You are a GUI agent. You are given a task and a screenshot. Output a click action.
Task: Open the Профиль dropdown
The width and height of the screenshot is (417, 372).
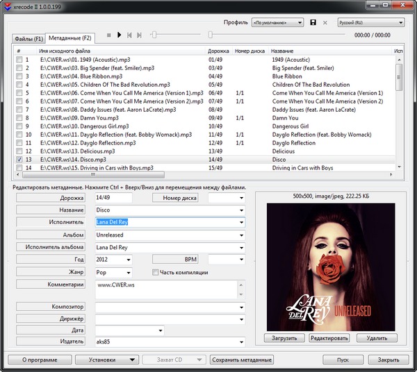[x=277, y=23]
